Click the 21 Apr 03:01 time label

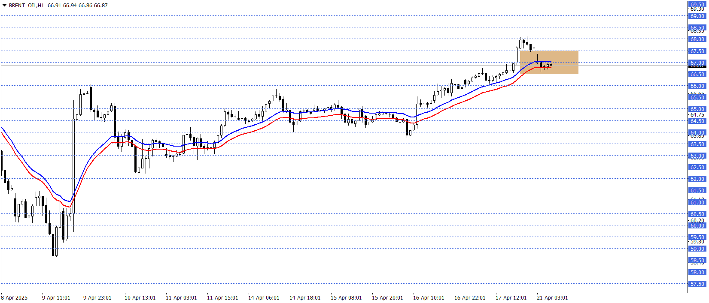coord(552,298)
